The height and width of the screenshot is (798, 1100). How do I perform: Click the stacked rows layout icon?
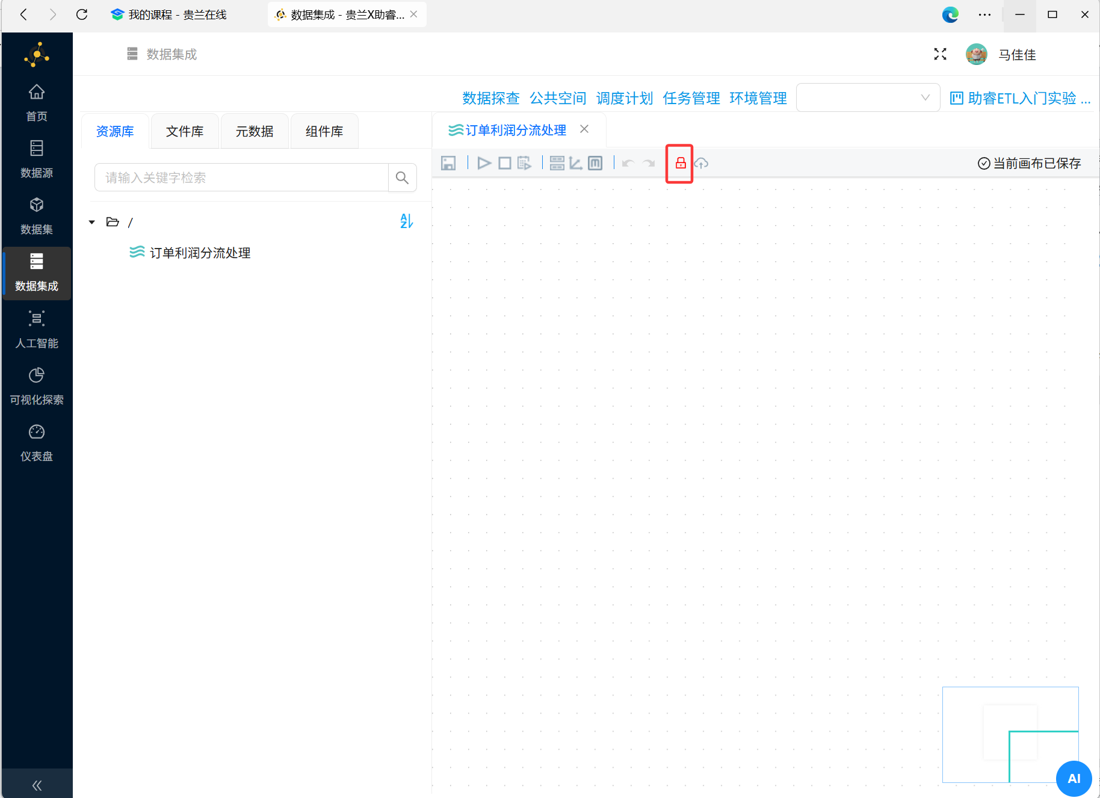click(557, 163)
